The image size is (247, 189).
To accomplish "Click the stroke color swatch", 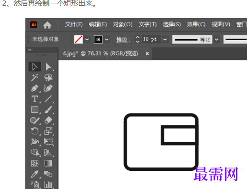I will [98, 39].
